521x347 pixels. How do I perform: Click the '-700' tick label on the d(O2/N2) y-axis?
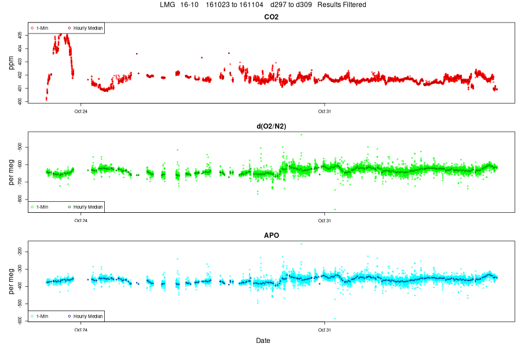(x=20, y=182)
